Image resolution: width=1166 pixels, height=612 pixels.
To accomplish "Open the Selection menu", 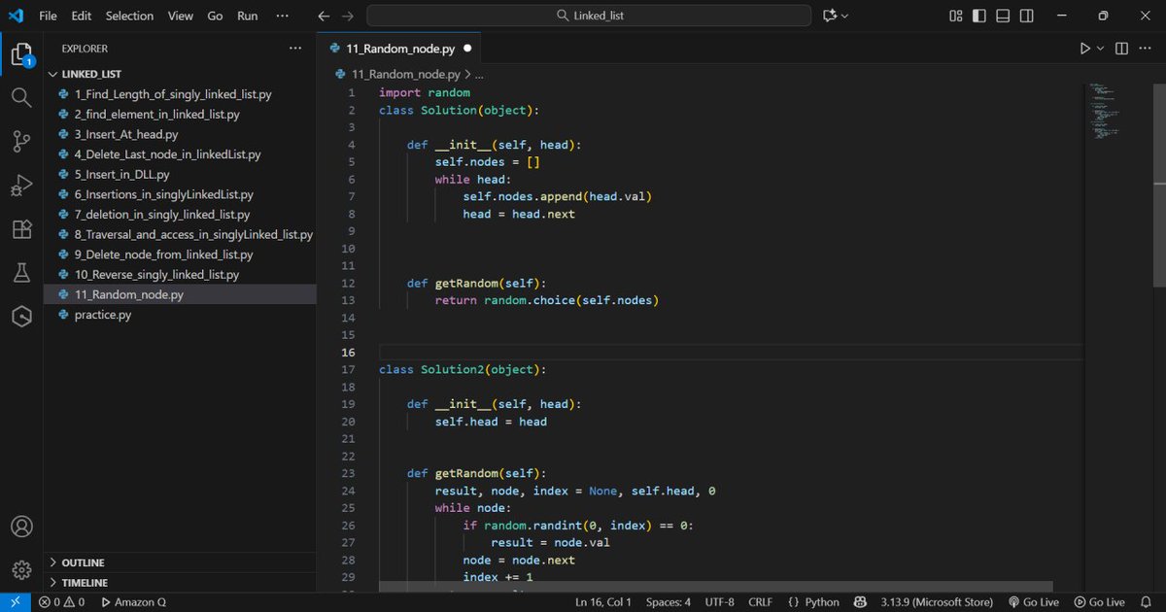I will [129, 16].
